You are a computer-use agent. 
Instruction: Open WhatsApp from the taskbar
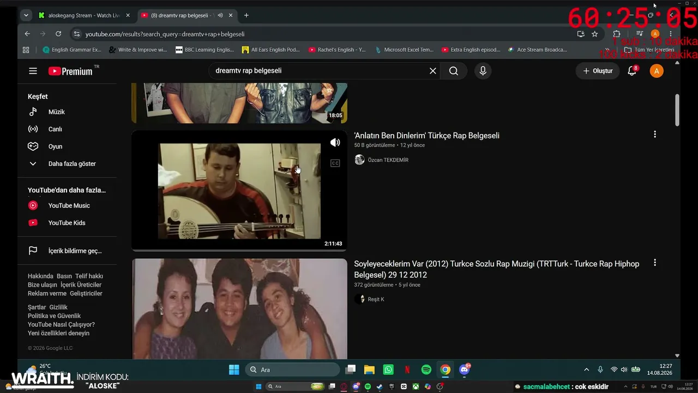tap(388, 370)
